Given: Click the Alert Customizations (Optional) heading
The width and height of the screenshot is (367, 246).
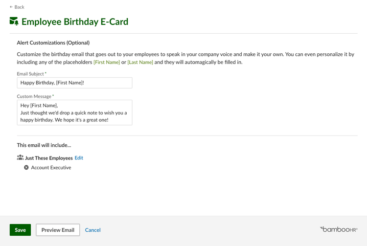Looking at the screenshot, I should pos(53,43).
